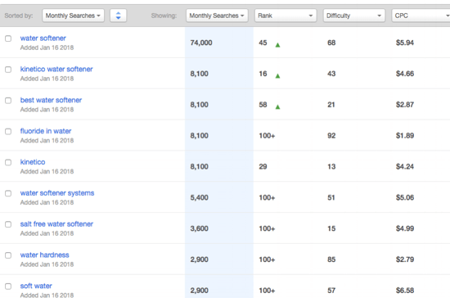Open the water softener systems link
Viewport: 450px width, 298px height.
(x=57, y=193)
